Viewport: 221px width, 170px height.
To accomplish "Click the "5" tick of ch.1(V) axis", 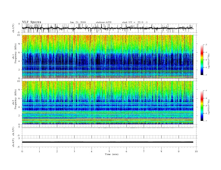I will [19, 24].
